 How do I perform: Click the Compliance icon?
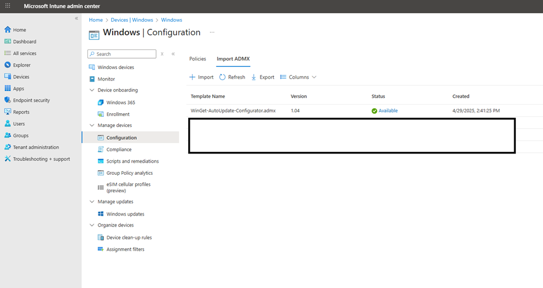(101, 149)
